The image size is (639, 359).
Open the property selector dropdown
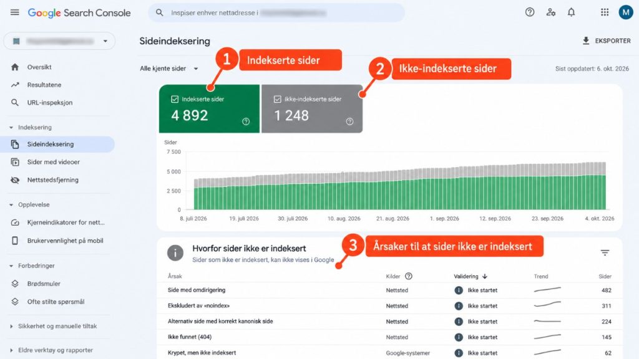point(59,41)
